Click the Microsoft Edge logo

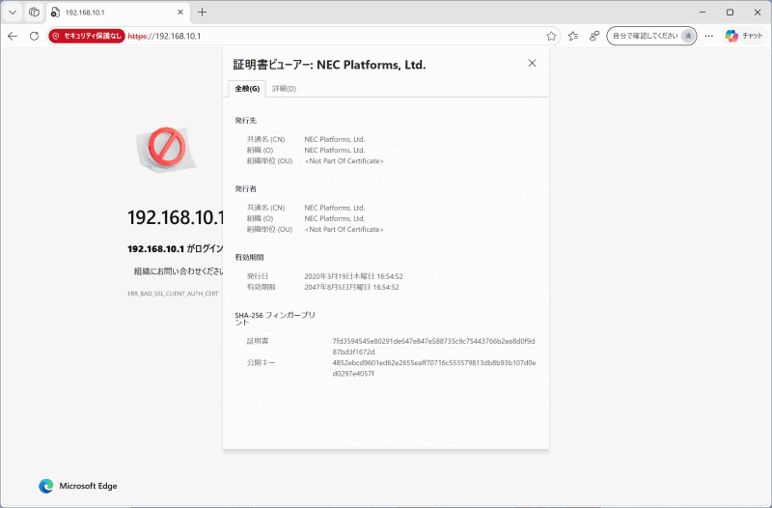45,487
